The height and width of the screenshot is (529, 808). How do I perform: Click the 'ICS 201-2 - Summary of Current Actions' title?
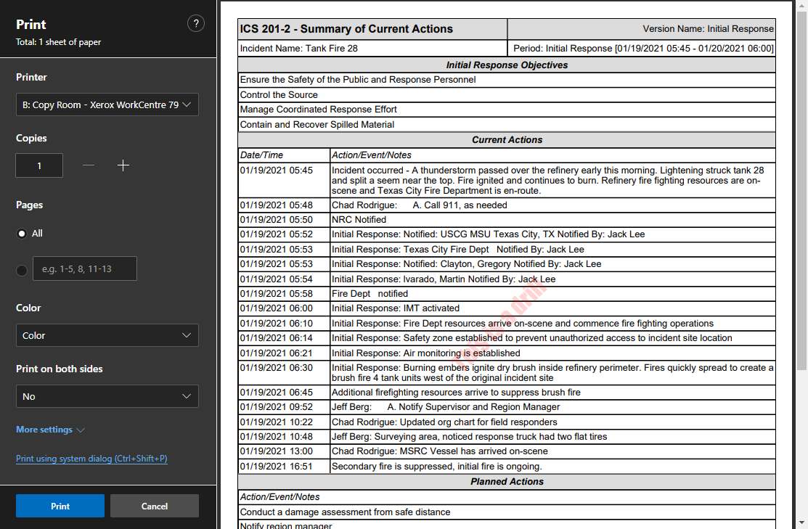tap(346, 29)
